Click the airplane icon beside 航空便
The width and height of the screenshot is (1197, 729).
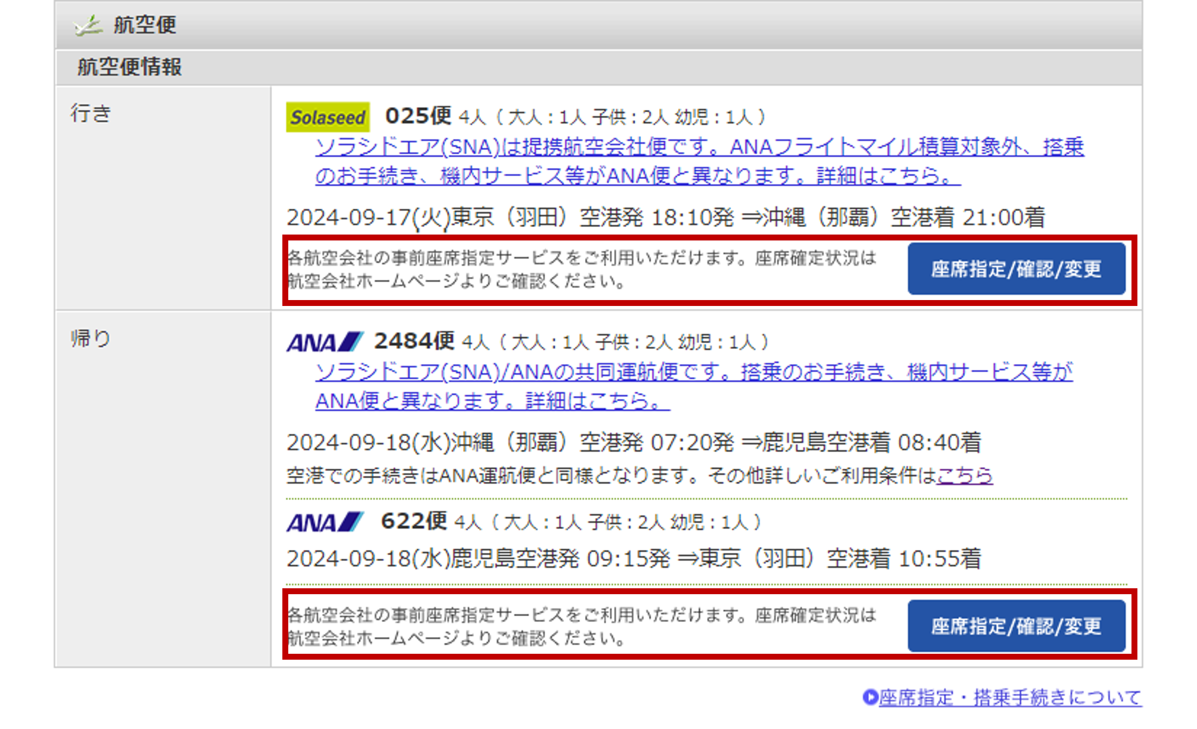88,25
